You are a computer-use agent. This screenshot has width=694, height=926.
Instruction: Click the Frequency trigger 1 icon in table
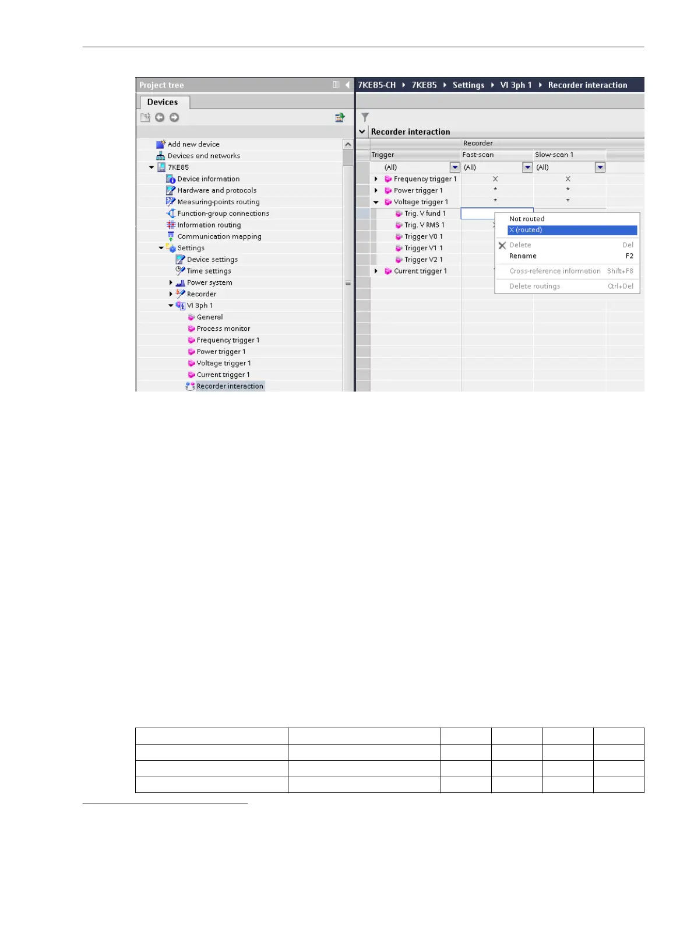[x=388, y=179]
